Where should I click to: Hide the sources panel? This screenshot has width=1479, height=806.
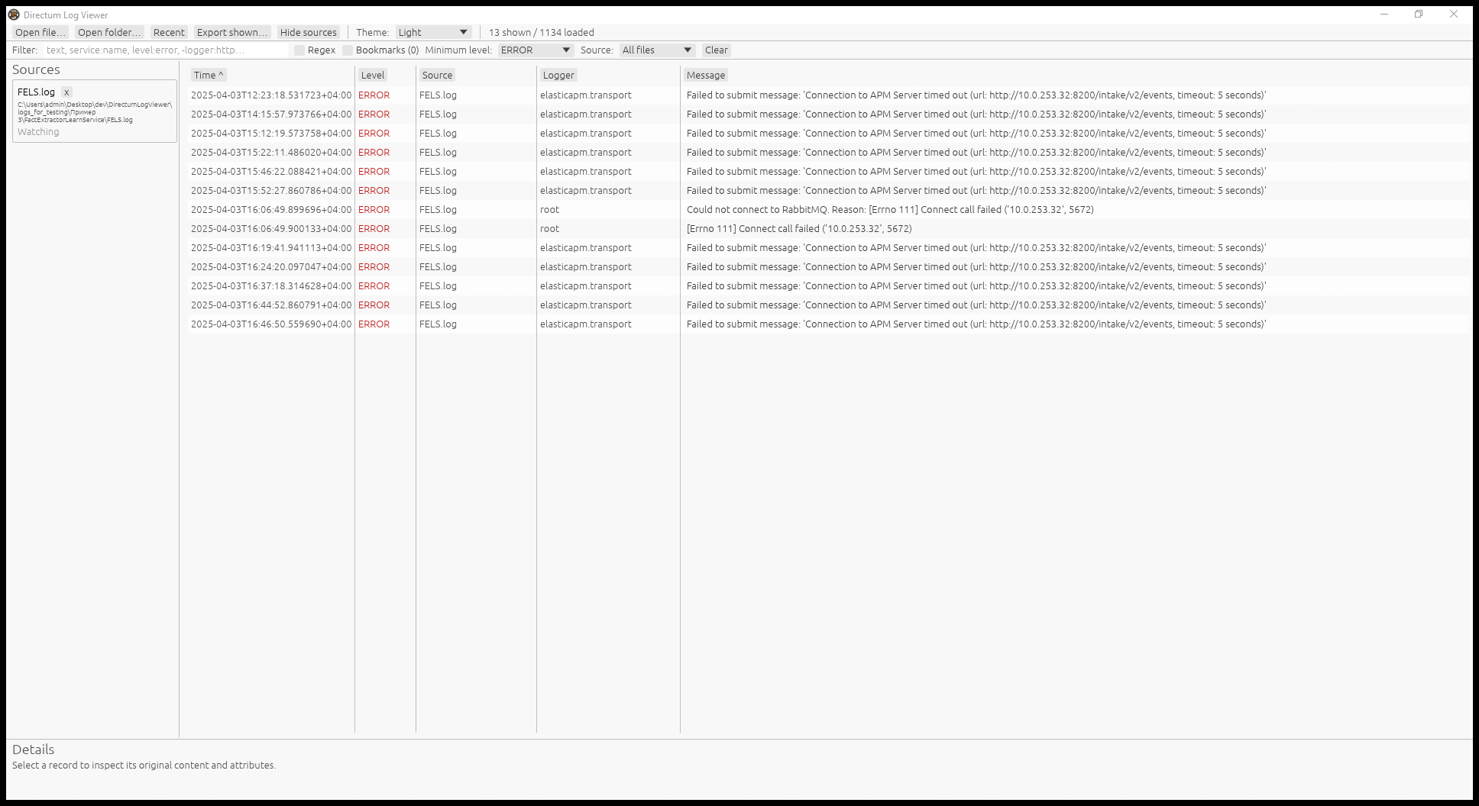(x=308, y=32)
